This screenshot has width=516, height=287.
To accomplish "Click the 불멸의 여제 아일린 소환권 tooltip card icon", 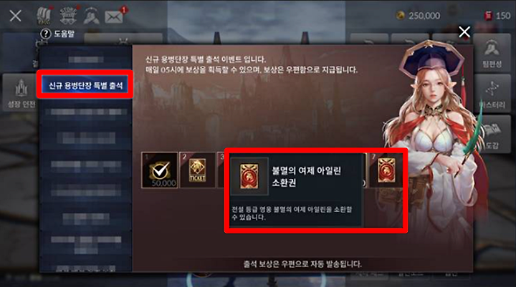I will (x=249, y=177).
